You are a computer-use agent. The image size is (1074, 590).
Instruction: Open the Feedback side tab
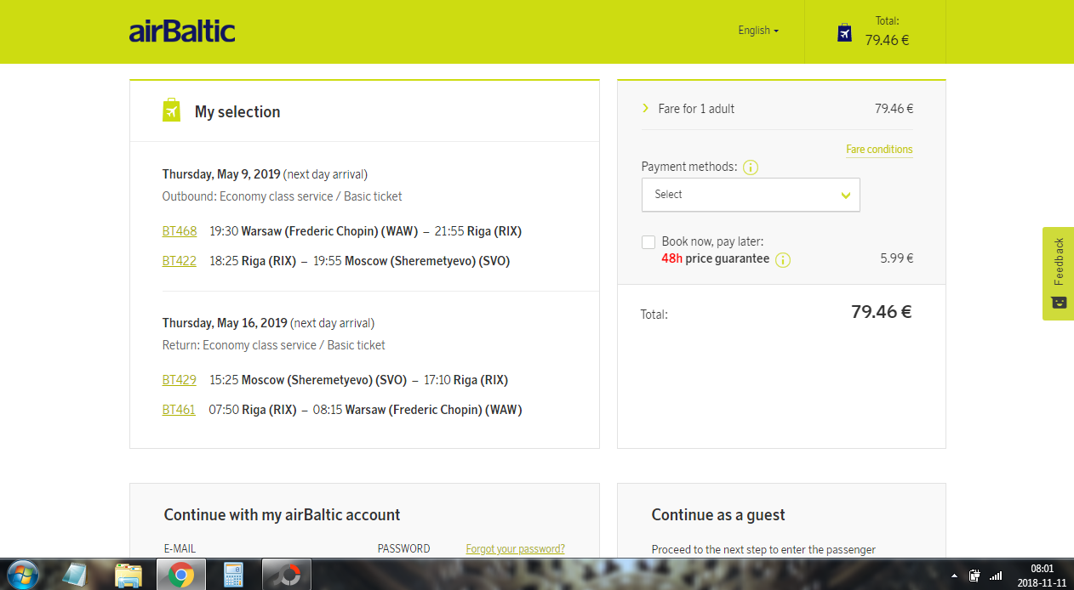click(x=1058, y=274)
